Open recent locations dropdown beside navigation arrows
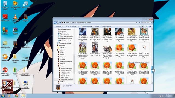Image resolution: width=175 pixels, height=98 pixels. pyautogui.click(x=60, y=22)
